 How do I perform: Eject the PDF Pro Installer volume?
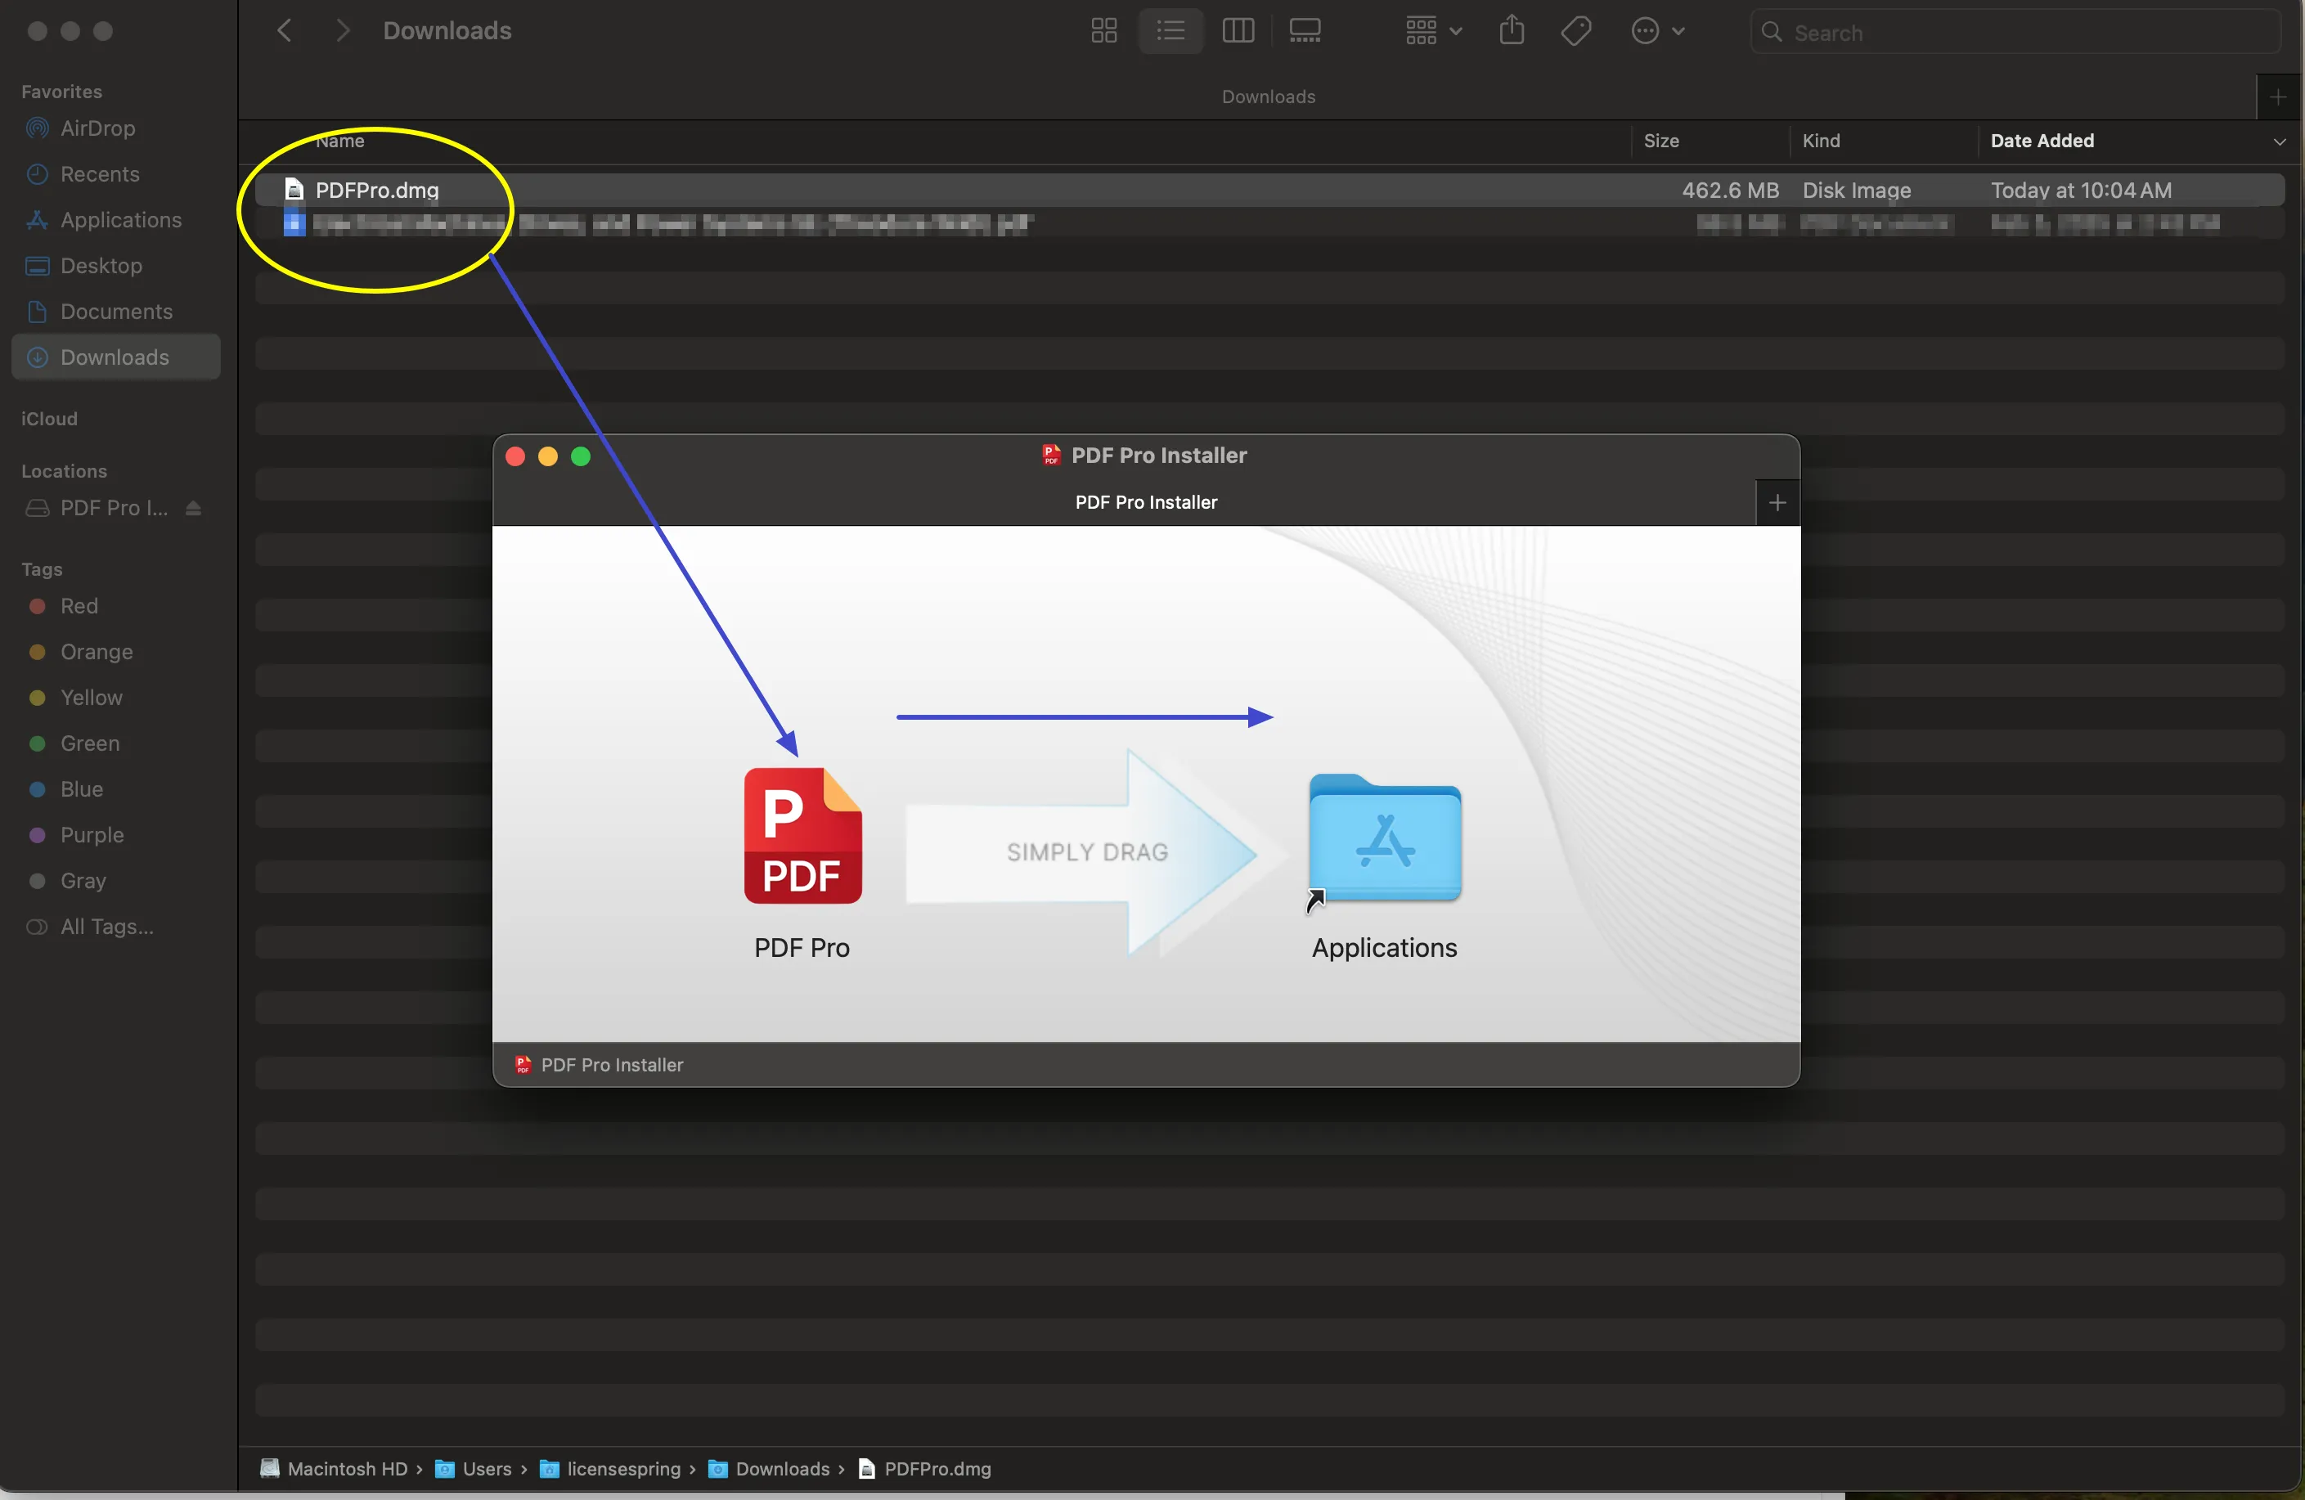[x=193, y=507]
